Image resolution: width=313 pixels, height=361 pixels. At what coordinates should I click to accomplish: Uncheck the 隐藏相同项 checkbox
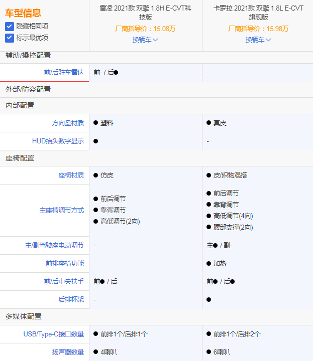click(x=10, y=26)
